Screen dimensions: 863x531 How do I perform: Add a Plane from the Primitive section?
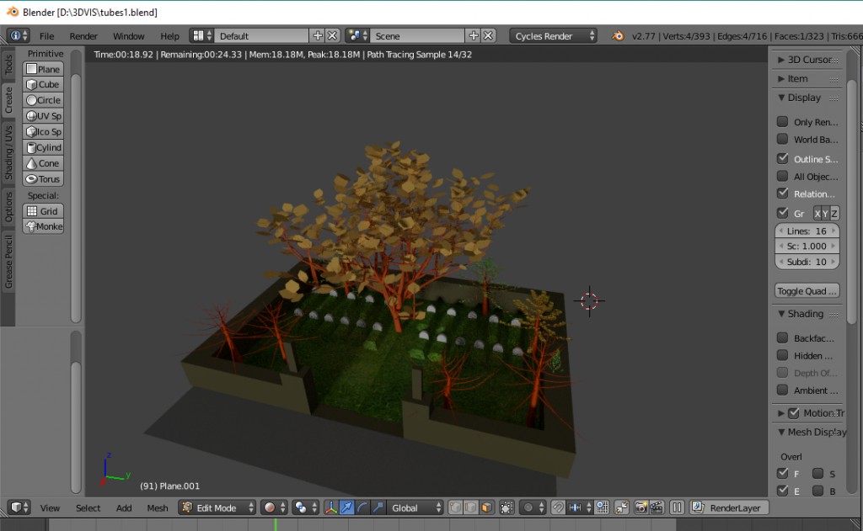[x=43, y=68]
